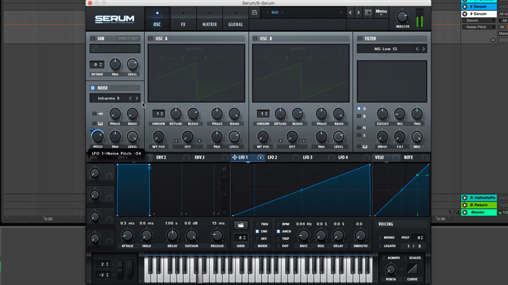Change the SUB octave stepper
This screenshot has height=285, width=508.
point(97,64)
